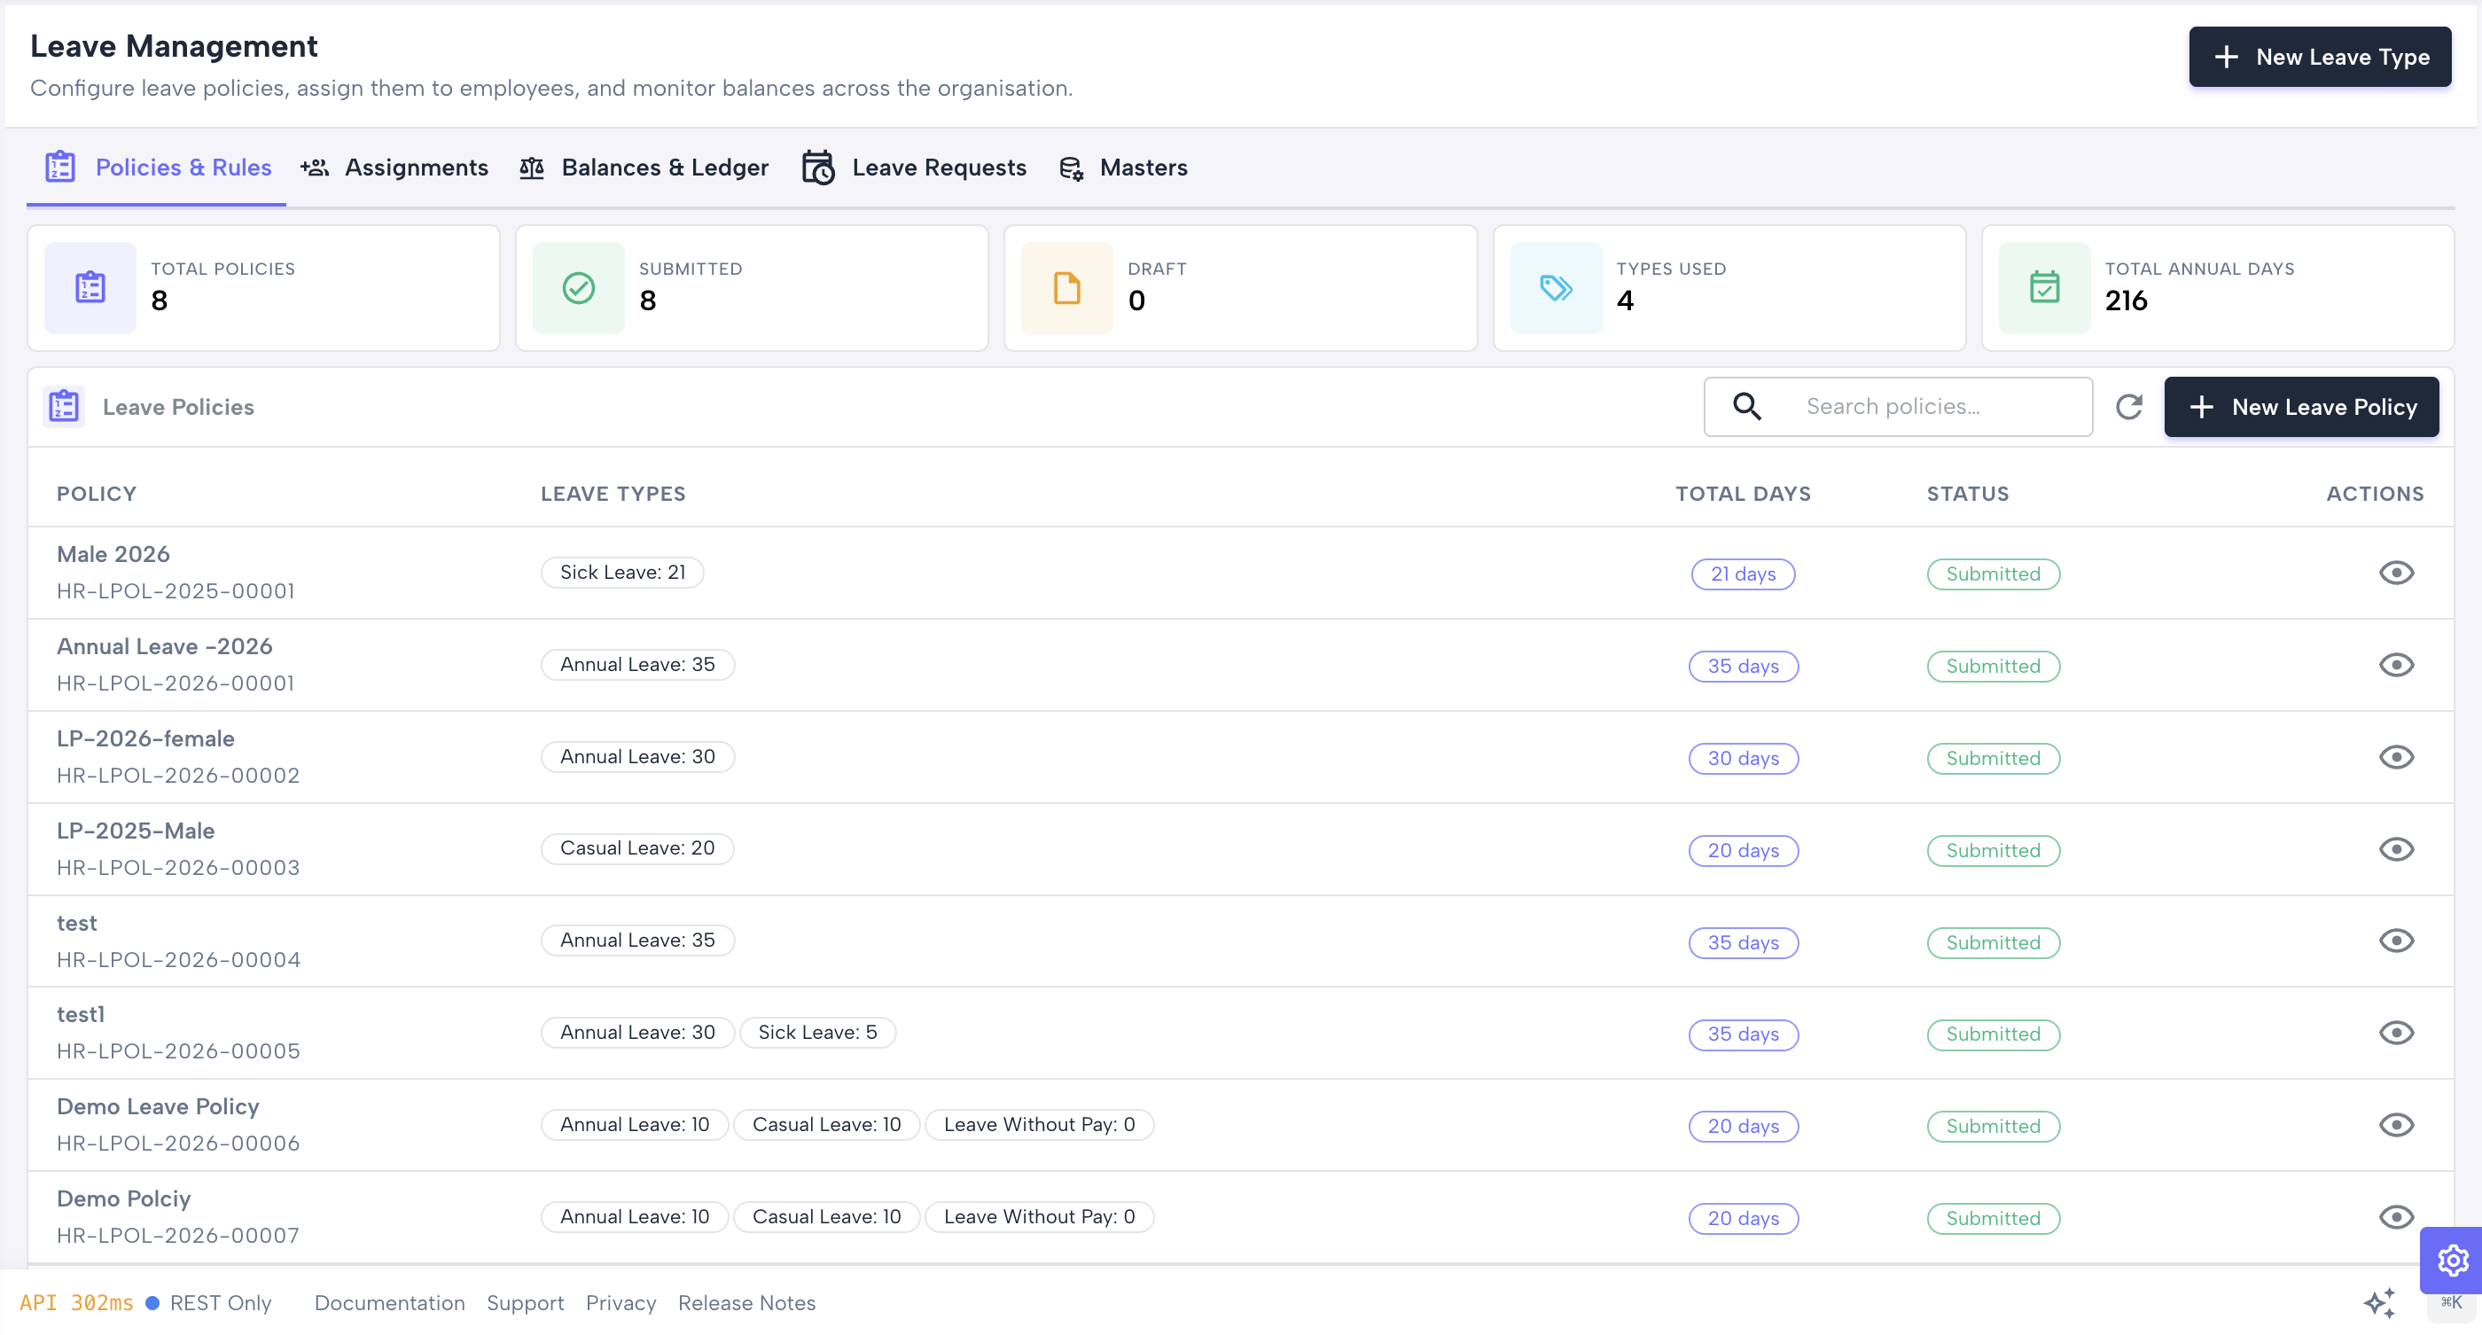Click the search magnifier icon

[1747, 407]
